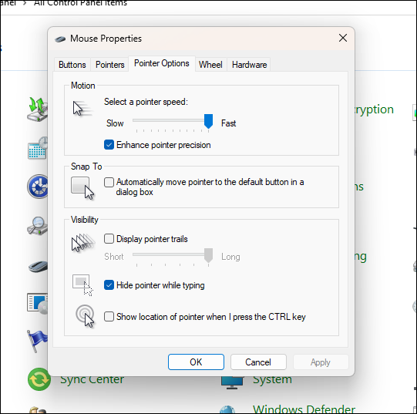This screenshot has height=414, width=417.
Task: Click the CTRL pointer location circle icon
Action: click(x=85, y=316)
